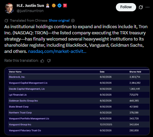The height and width of the screenshot is (137, 153).
Task: Select Vanguard Portfolio Management Llc
Action: [29, 118]
